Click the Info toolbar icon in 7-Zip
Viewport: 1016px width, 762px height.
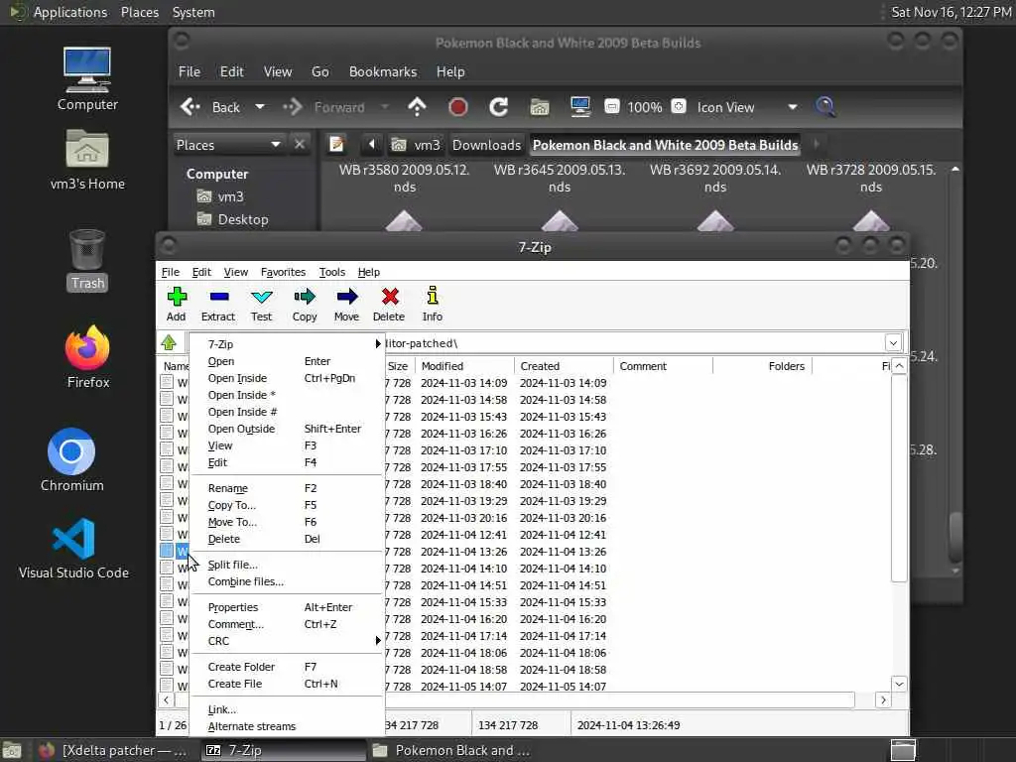coord(433,305)
